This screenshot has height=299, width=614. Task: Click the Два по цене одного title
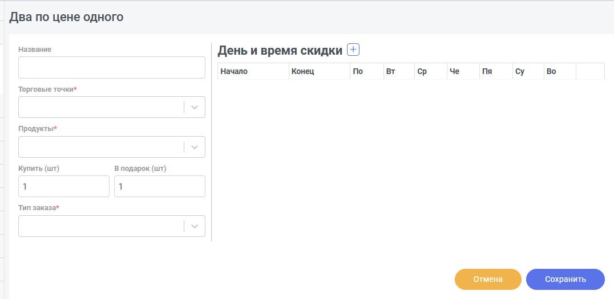66,17
